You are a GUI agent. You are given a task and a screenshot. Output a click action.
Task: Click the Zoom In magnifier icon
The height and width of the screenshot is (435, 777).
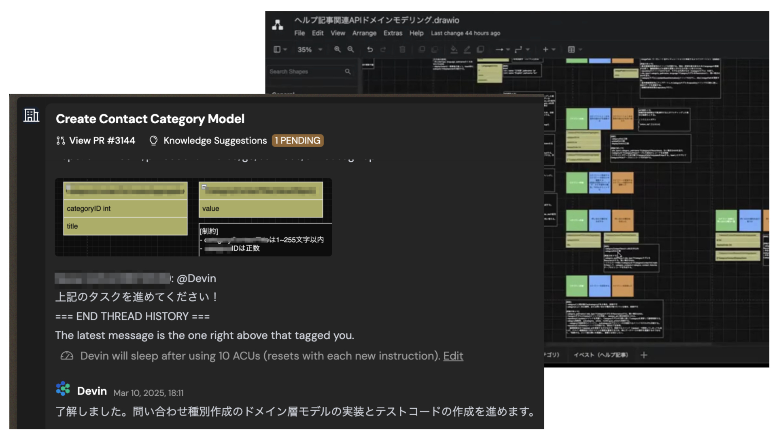click(x=338, y=49)
